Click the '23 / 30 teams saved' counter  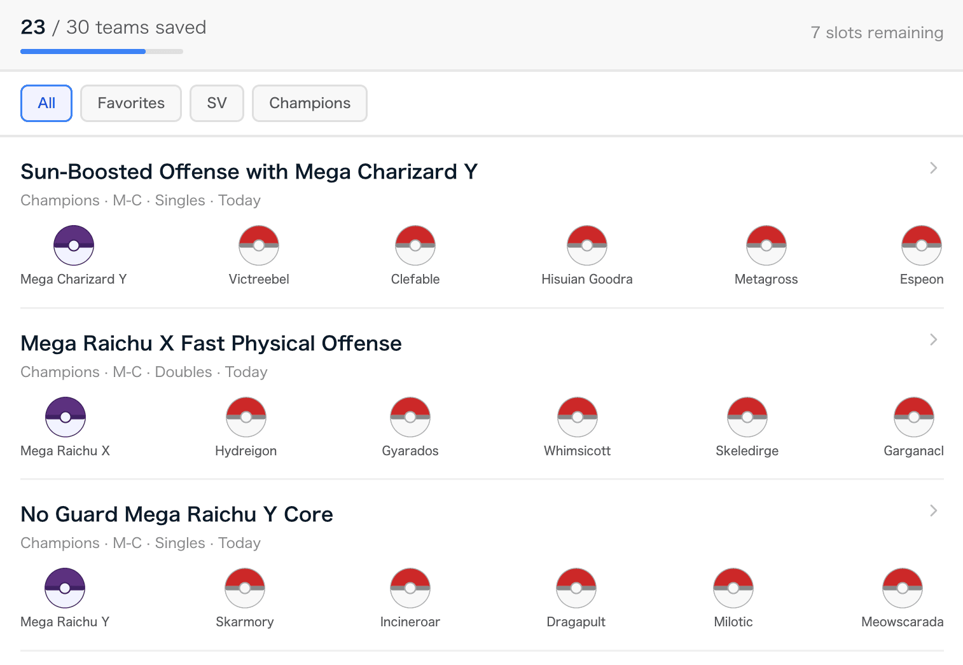(x=113, y=27)
